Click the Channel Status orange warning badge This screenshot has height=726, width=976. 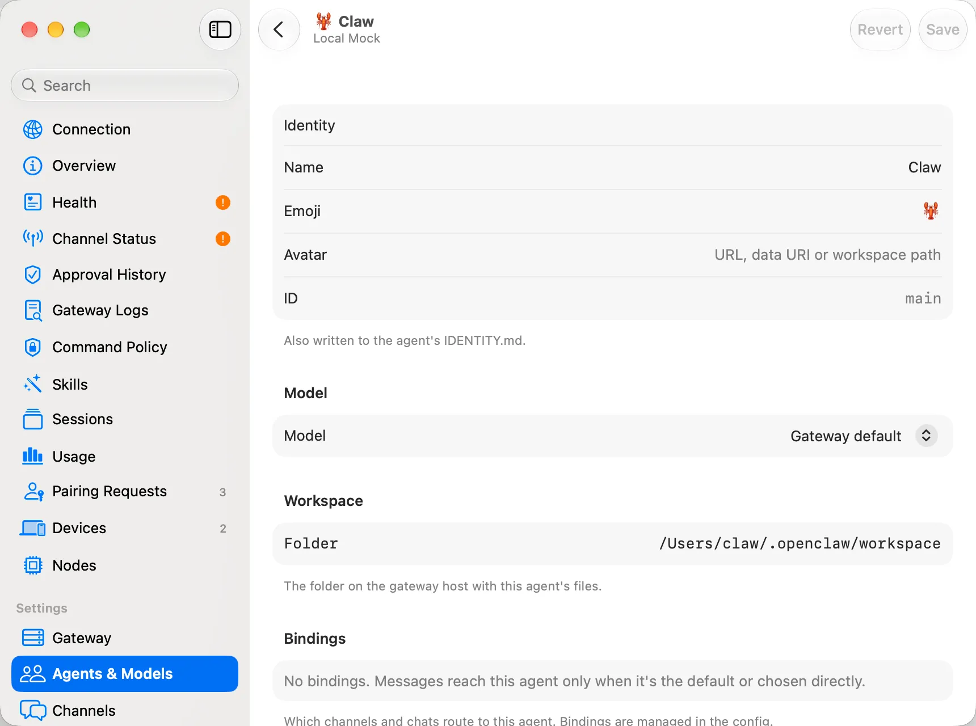pyautogui.click(x=223, y=239)
